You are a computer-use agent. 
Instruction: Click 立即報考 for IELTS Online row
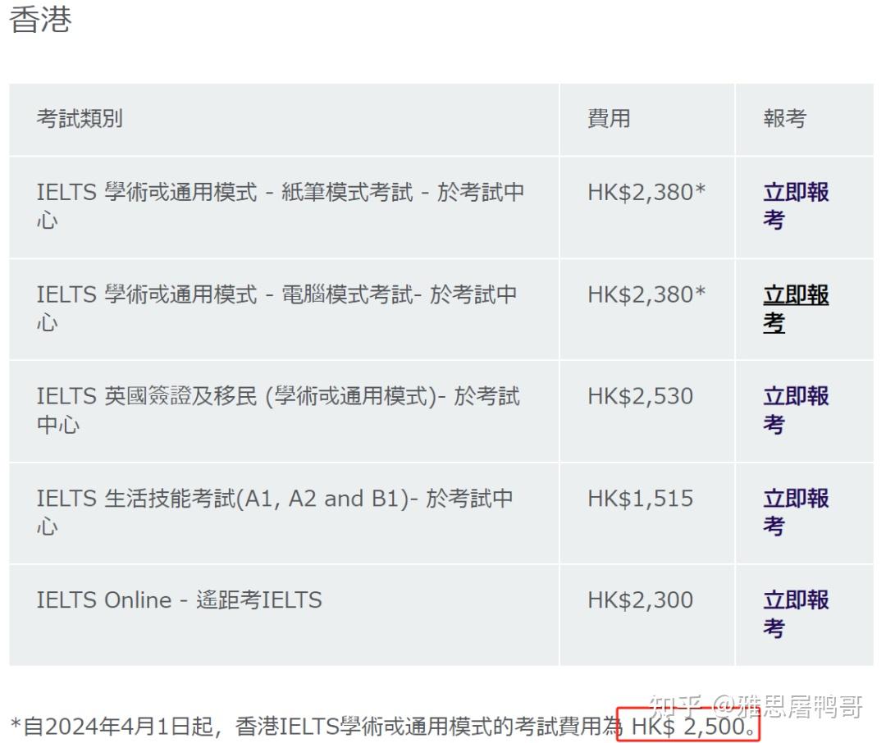point(795,613)
